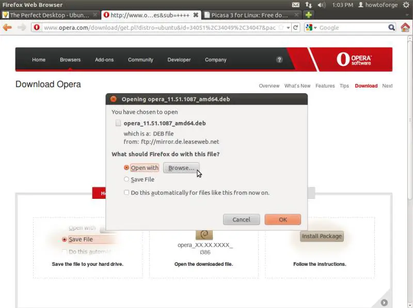413x308 pixels.
Task: Click the Opera Software logo
Action: (x=354, y=59)
